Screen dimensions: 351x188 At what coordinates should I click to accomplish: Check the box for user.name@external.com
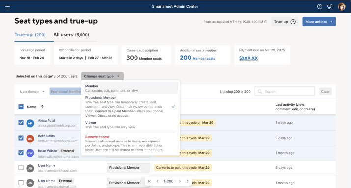coord(21,183)
